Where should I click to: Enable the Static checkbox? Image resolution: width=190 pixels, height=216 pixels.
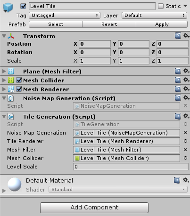161,6
